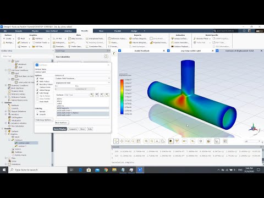The height and width of the screenshot is (198, 264).
Task: Toggle the Node Values checkbox
Action: 37,81
